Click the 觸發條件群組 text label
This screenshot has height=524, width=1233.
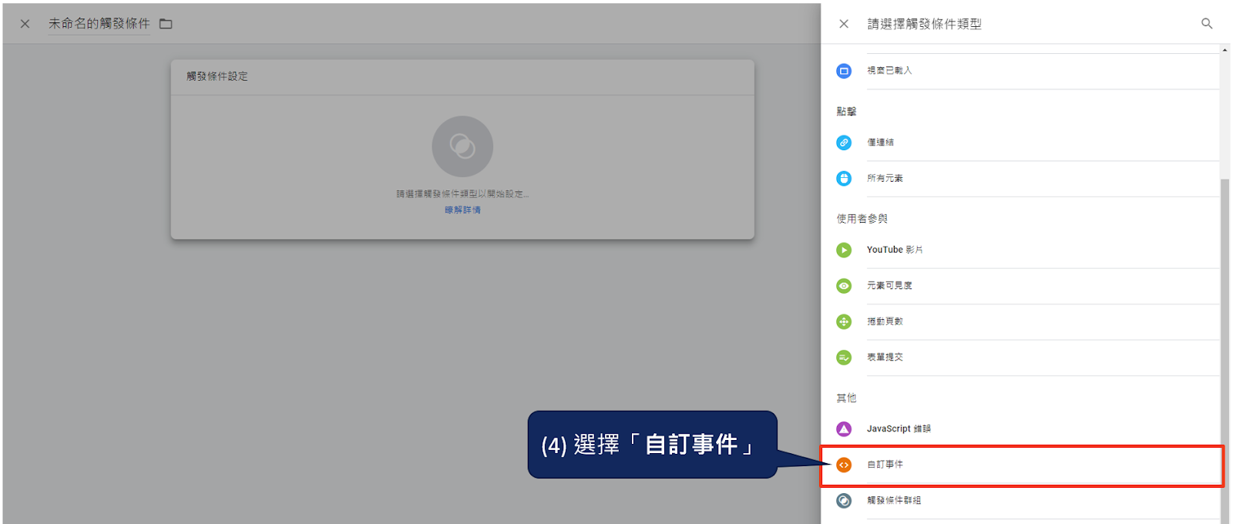point(894,500)
